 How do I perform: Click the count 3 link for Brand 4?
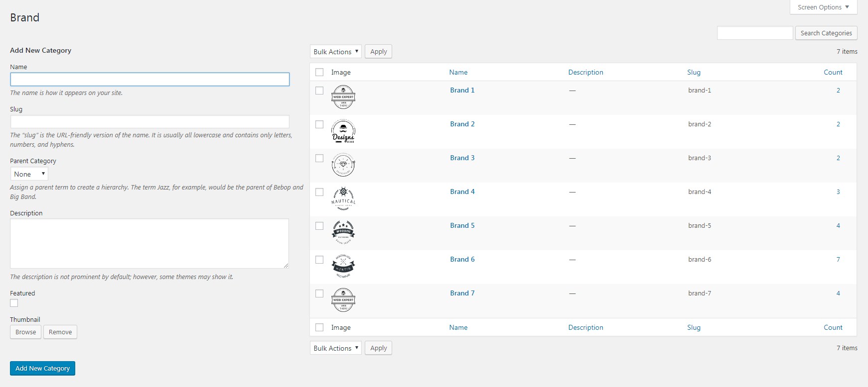click(838, 192)
